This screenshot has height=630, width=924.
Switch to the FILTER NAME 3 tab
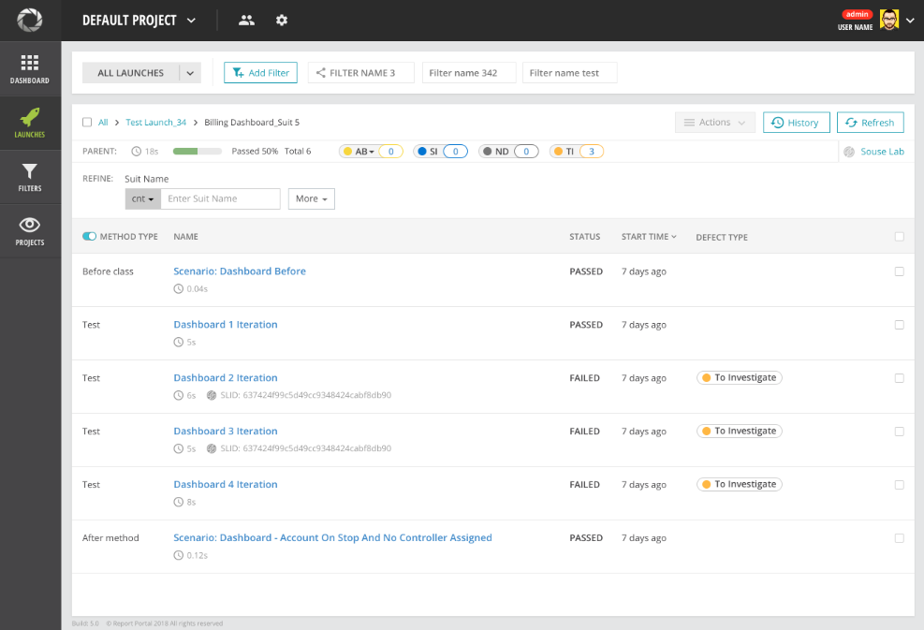click(360, 72)
